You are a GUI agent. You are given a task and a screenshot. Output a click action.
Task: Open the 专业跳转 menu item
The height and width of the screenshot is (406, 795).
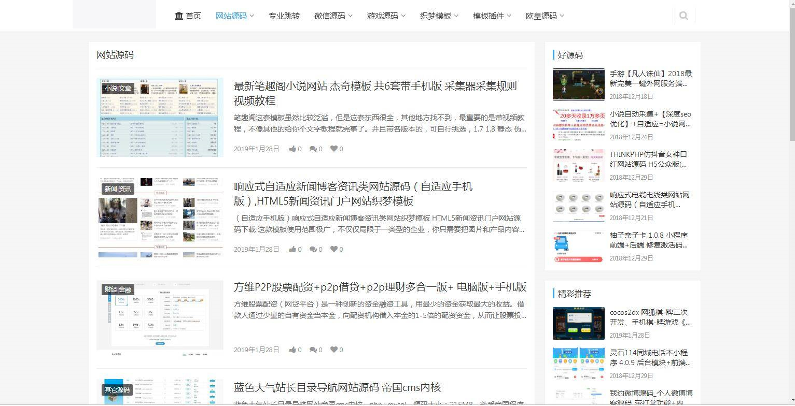coord(284,16)
